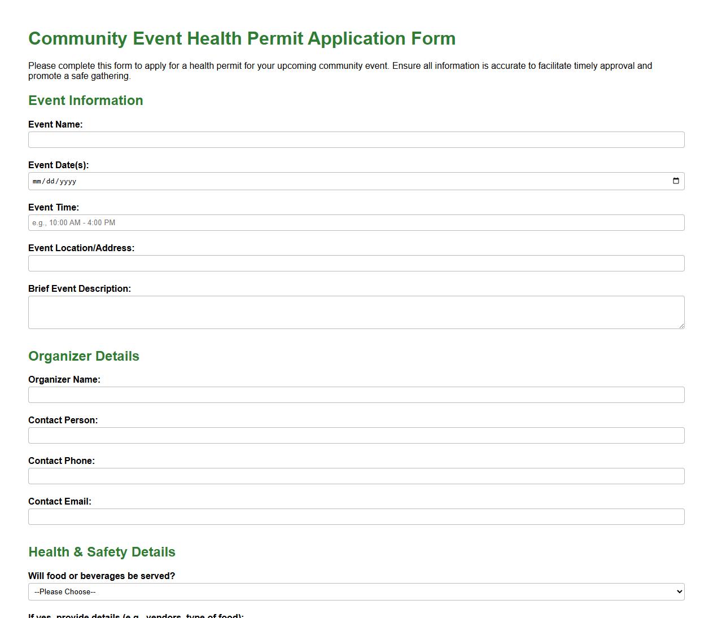Click the 'Event Information' section heading
The width and height of the screenshot is (713, 618).
[86, 100]
